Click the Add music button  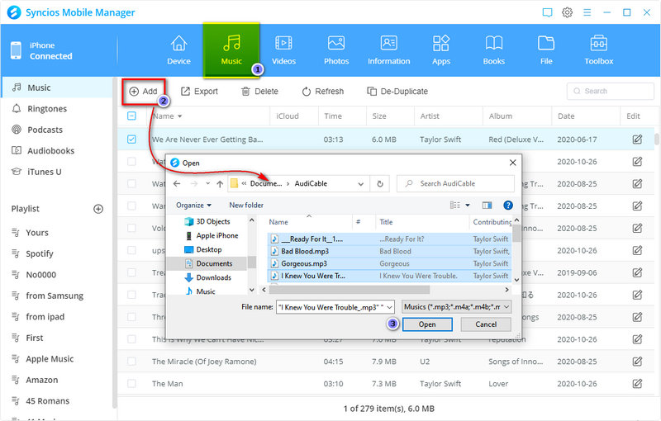point(143,92)
